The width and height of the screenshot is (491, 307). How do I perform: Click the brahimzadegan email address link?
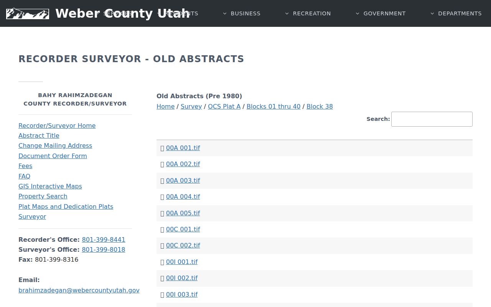[79, 290]
